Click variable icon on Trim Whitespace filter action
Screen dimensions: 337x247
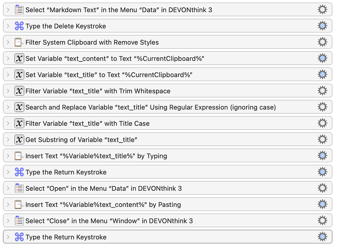19,91
